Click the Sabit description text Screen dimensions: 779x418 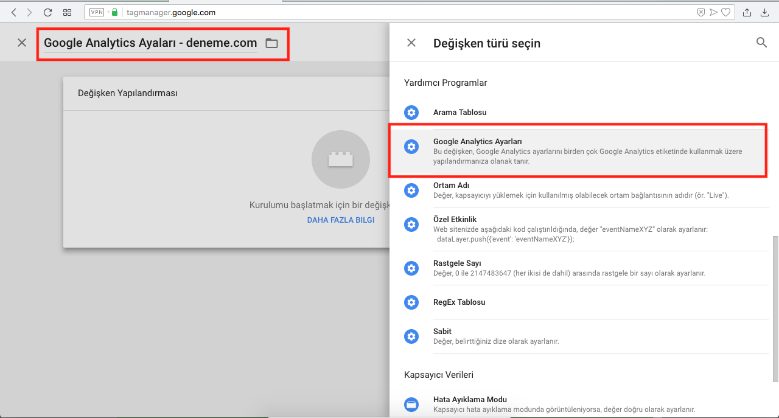coord(496,341)
